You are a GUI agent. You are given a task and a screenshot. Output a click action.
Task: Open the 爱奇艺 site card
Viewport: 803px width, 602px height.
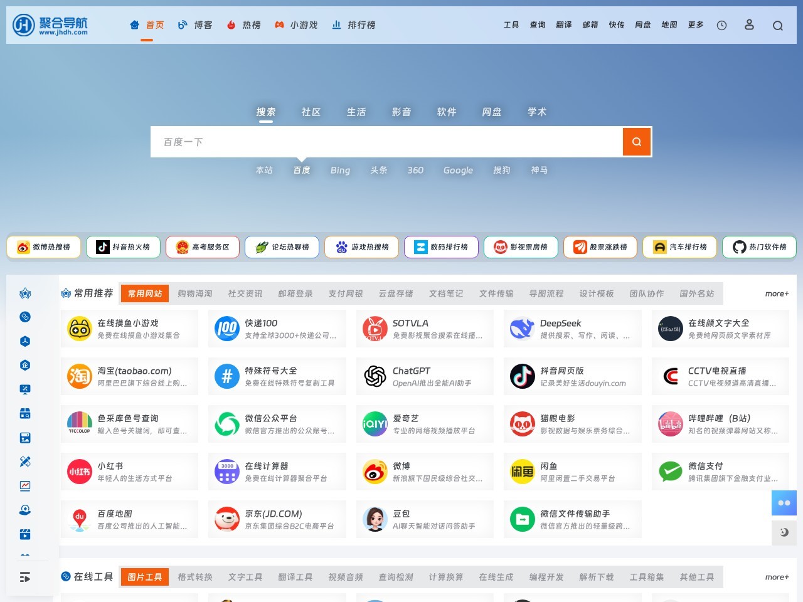[x=425, y=424]
